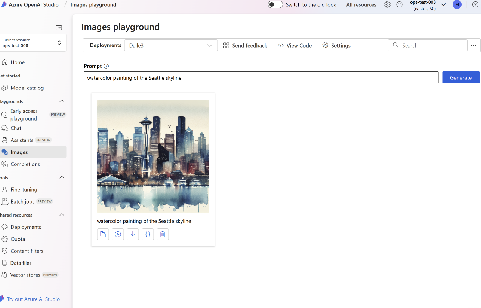This screenshot has width=481, height=308.
Task: Delete the generated image card
Action: tap(163, 234)
